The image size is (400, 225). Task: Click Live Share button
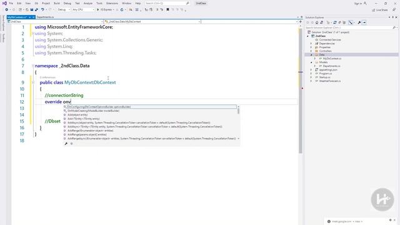click(380, 10)
